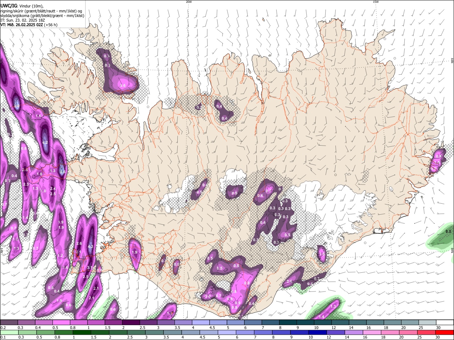Image resolution: width=454 pixels, height=340 pixels.
Task: Click the '5.6' precipitation value on the map
Action: (62, 172)
